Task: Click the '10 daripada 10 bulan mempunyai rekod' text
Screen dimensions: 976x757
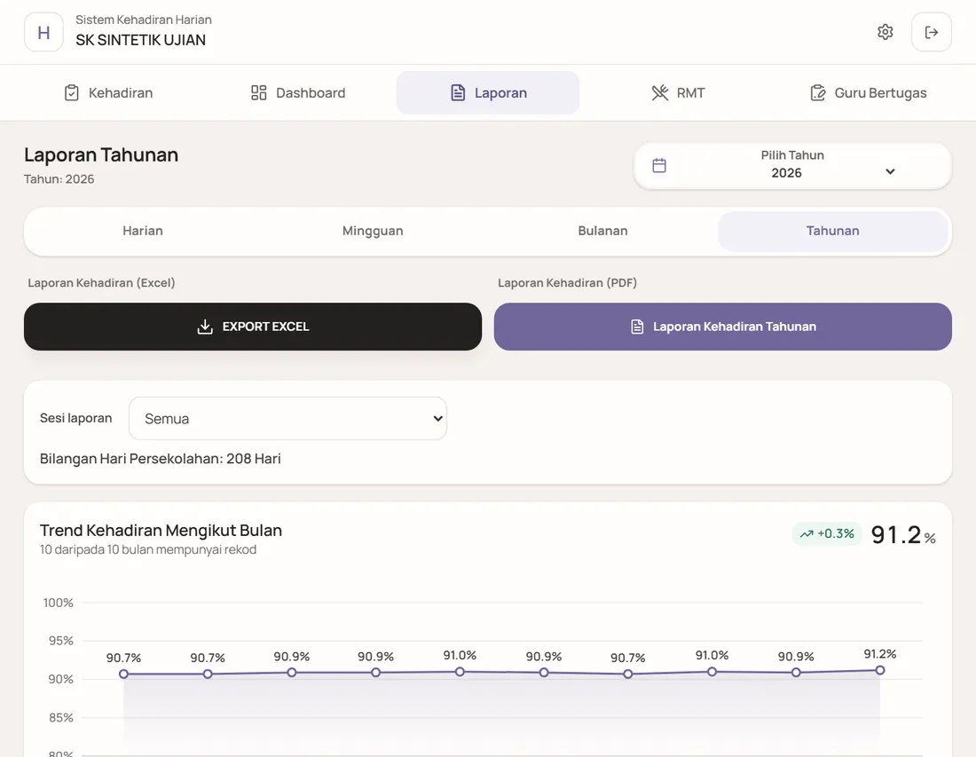Action: pos(148,549)
